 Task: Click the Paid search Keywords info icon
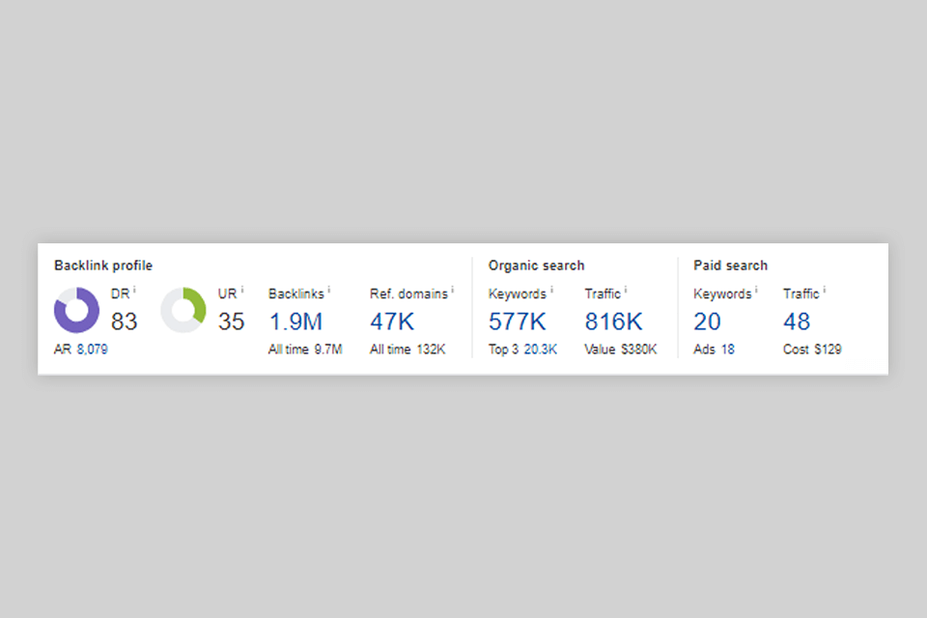[756, 290]
